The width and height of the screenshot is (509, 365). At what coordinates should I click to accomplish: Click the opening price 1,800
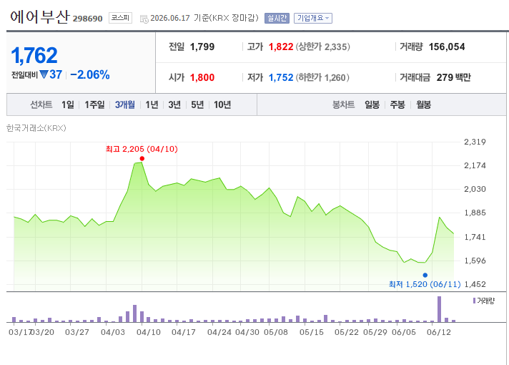click(202, 77)
